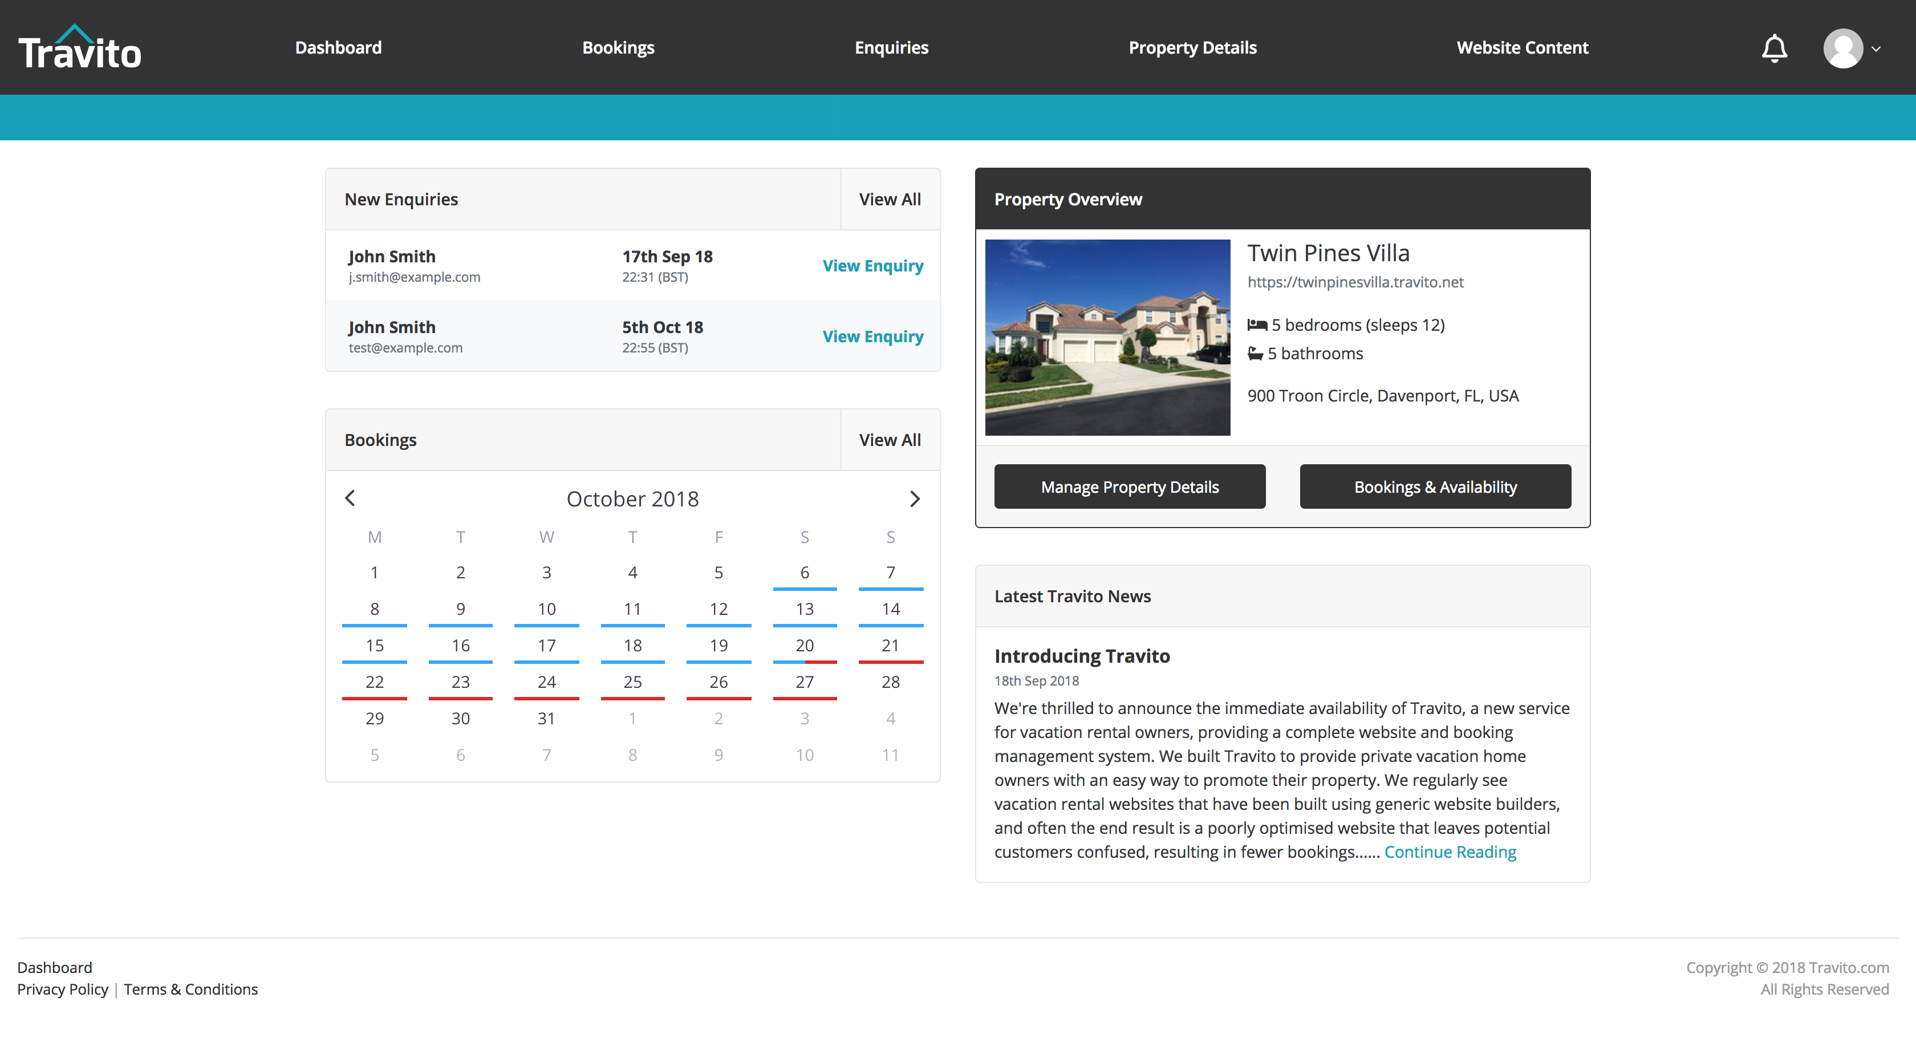The width and height of the screenshot is (1916, 1046).
Task: Open Property Details in navigation bar
Action: (1192, 47)
